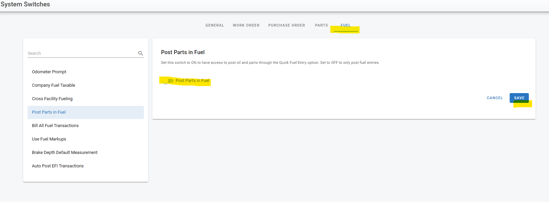Select Odometer Prompt in the sidebar list
This screenshot has width=549, height=202.
tap(49, 72)
